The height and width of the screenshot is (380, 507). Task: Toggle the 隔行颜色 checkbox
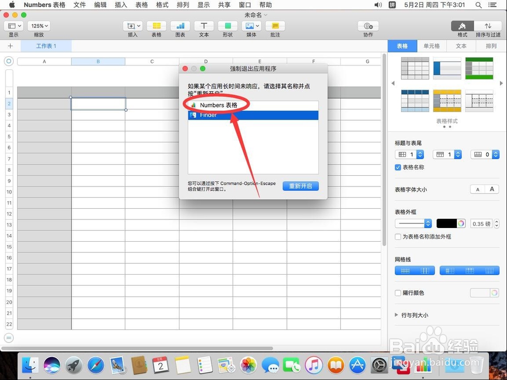tap(397, 293)
